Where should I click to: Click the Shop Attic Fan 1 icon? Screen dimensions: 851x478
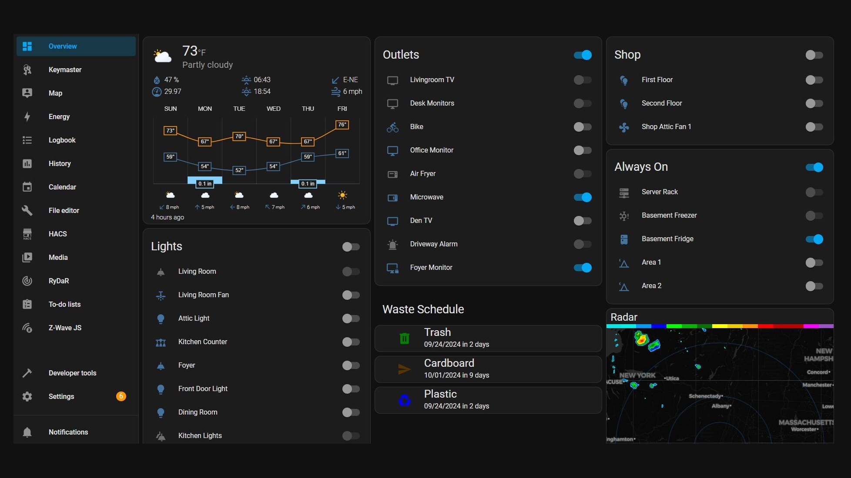tap(624, 127)
